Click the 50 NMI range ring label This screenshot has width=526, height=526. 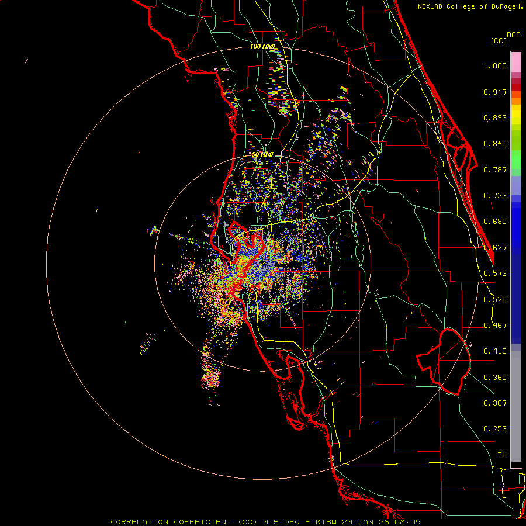[x=262, y=155]
